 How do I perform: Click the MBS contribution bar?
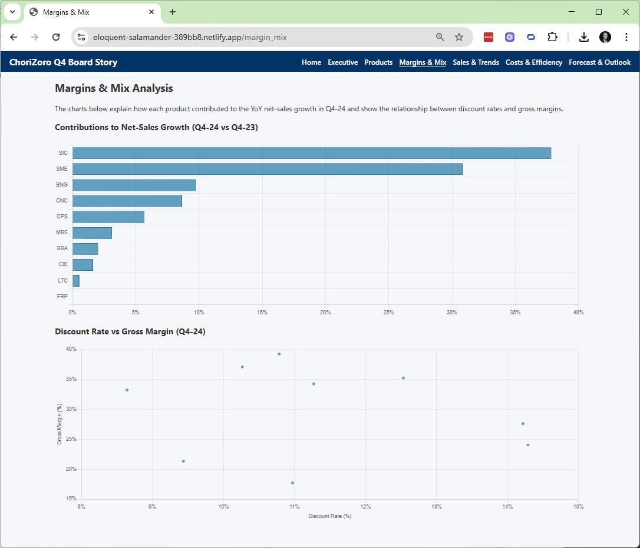click(93, 233)
